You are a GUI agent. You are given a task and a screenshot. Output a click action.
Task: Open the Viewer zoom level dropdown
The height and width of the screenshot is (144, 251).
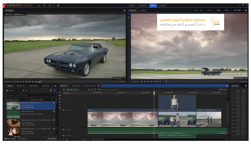coord(240,78)
